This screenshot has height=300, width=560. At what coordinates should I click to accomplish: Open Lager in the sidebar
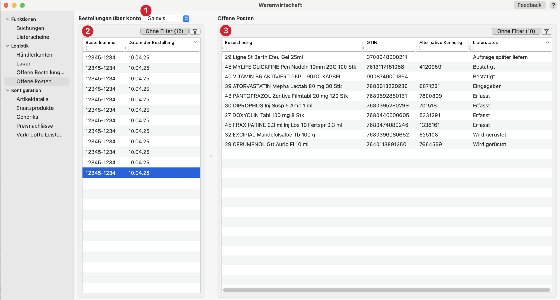click(x=24, y=64)
